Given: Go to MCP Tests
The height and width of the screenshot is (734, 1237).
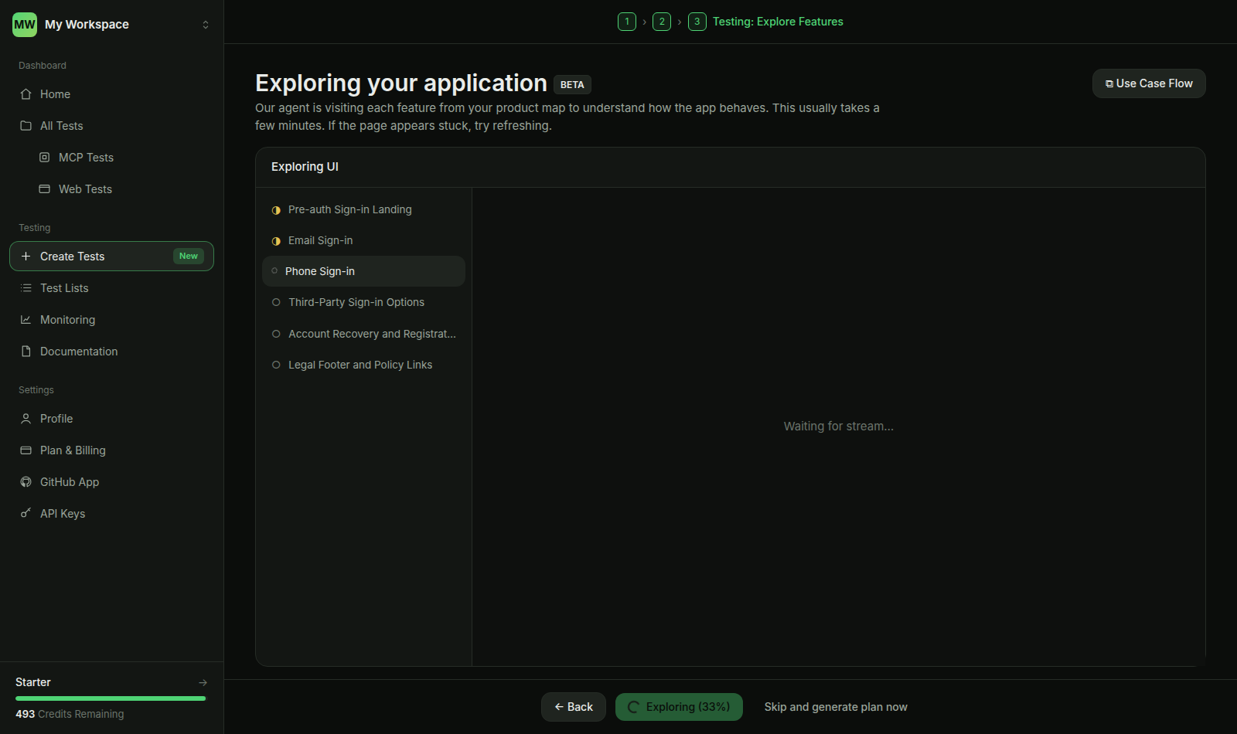Looking at the screenshot, I should click(121, 158).
